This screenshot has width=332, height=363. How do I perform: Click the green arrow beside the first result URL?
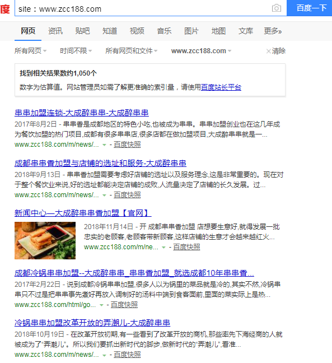point(104,145)
